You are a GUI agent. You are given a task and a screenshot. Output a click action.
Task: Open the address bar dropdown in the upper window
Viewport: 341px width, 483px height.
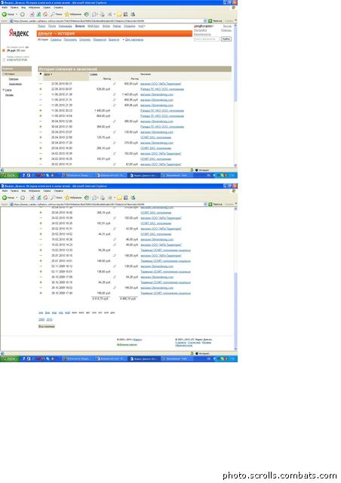tap(205, 21)
